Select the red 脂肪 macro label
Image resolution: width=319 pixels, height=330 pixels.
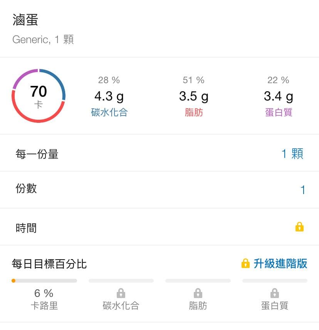coord(194,112)
